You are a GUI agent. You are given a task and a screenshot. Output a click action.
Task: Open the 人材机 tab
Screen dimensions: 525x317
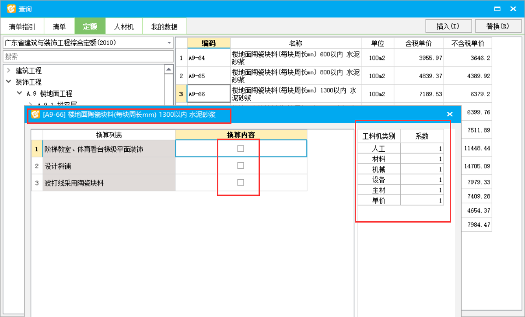coord(124,27)
